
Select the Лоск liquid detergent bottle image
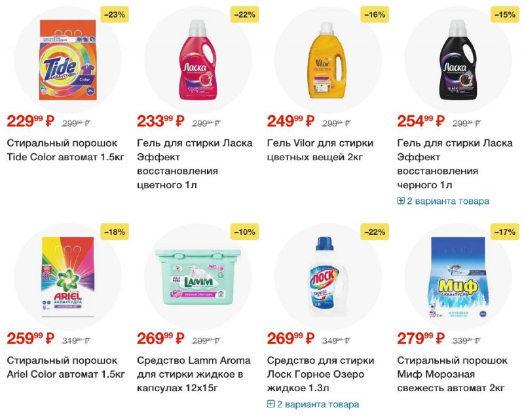click(328, 277)
